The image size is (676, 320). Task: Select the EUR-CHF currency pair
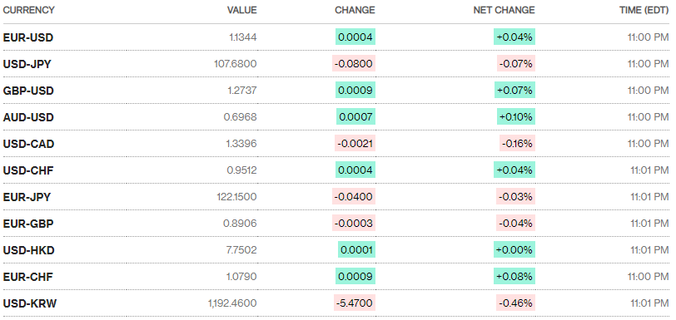pyautogui.click(x=27, y=277)
